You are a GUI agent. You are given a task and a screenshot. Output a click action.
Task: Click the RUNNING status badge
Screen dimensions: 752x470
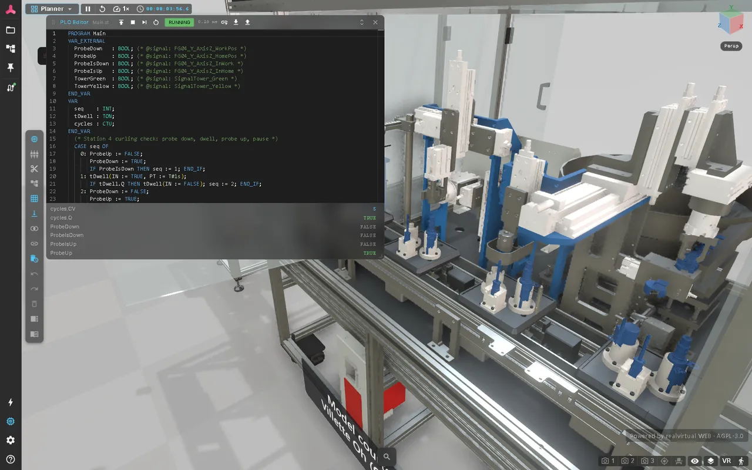[179, 22]
